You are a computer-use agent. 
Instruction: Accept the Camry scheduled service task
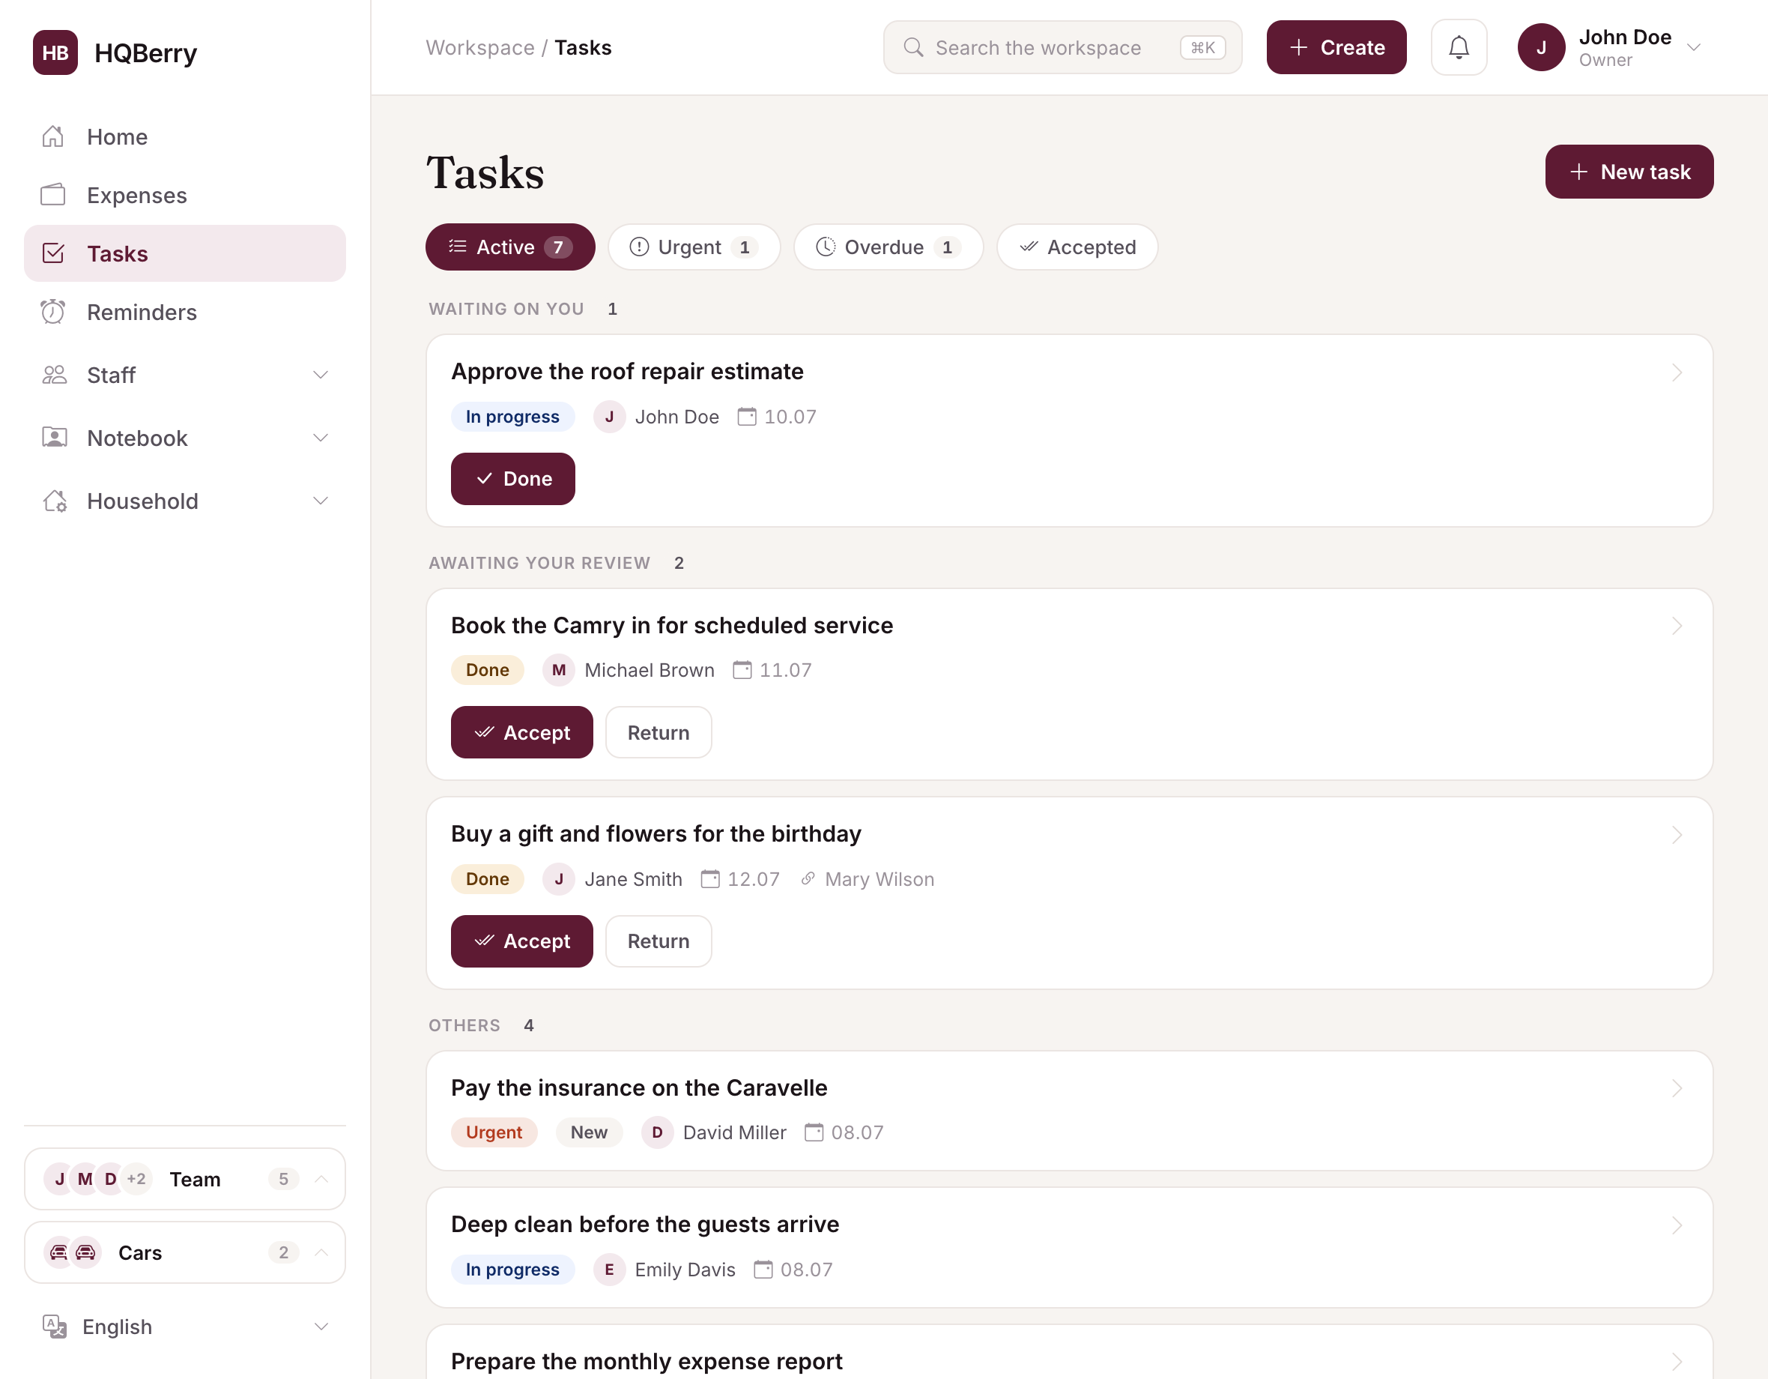[521, 733]
